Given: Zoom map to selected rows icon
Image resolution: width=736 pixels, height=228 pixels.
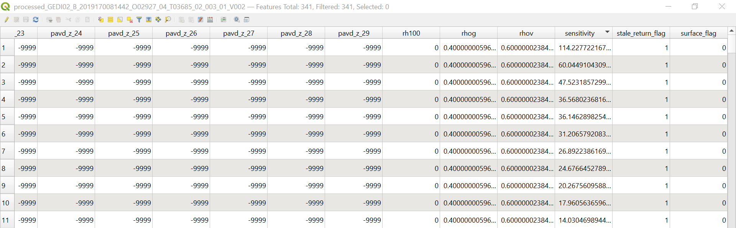Looking at the screenshot, I should (168, 20).
